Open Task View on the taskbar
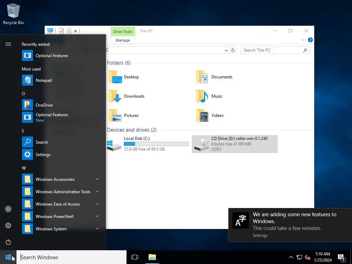The height and width of the screenshot is (264, 352). tap(135, 257)
